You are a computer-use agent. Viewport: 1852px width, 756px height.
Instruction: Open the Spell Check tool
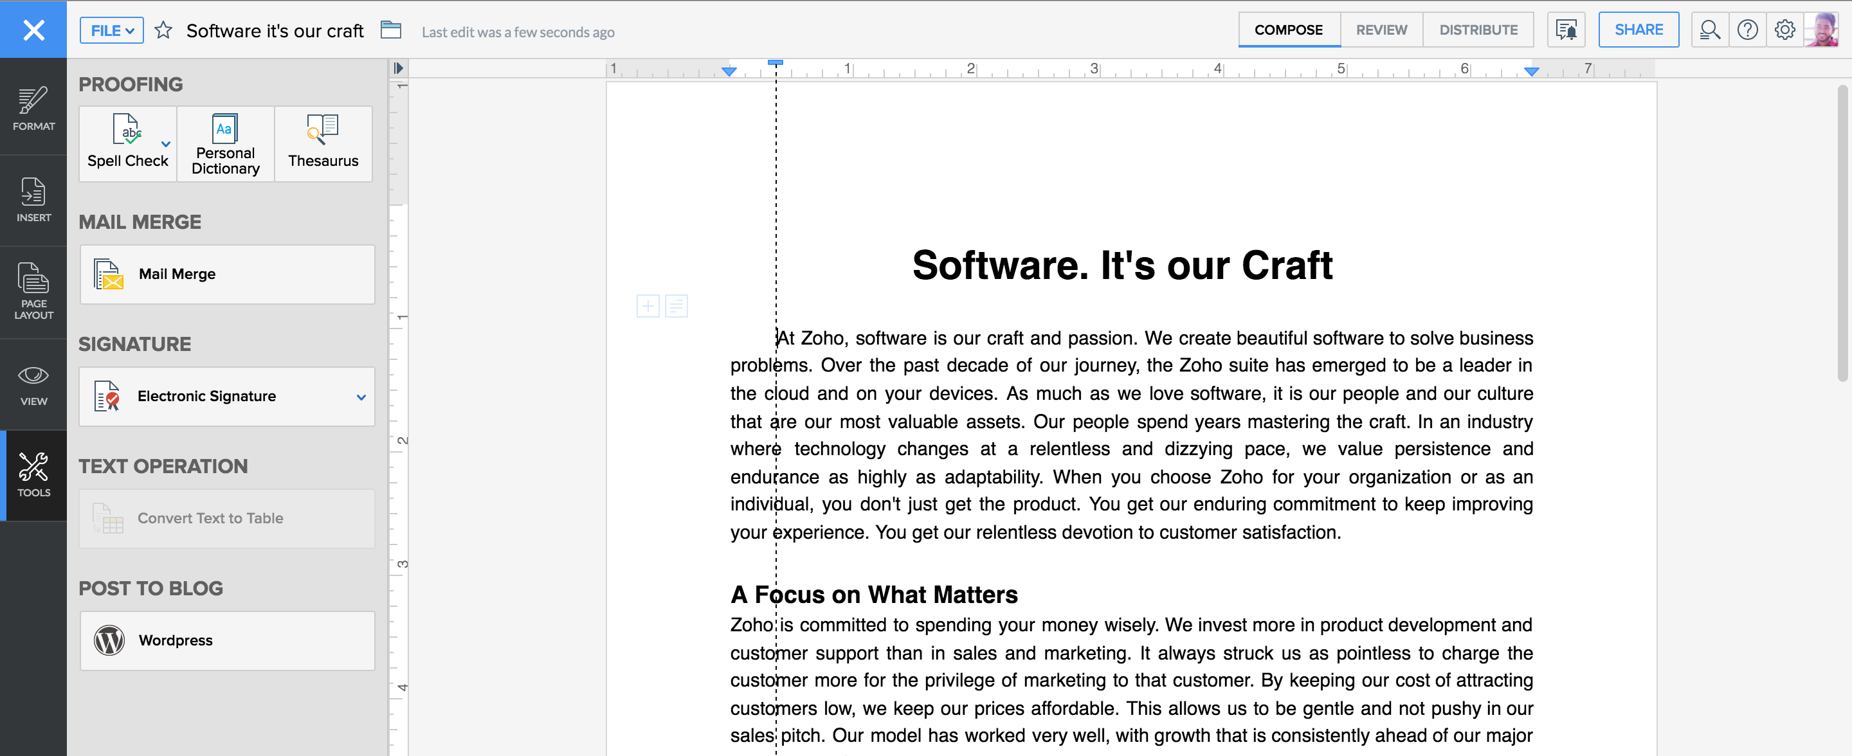[127, 143]
